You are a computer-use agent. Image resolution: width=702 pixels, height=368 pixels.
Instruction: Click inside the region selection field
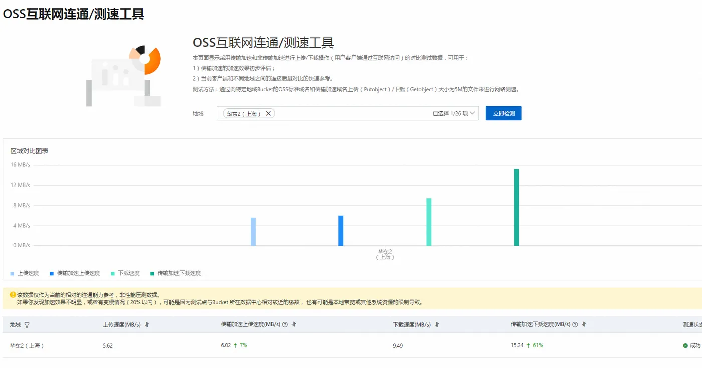(x=347, y=113)
